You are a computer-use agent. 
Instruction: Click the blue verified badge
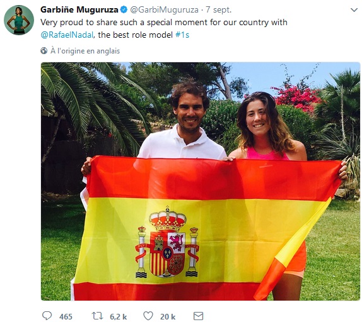tap(124, 9)
